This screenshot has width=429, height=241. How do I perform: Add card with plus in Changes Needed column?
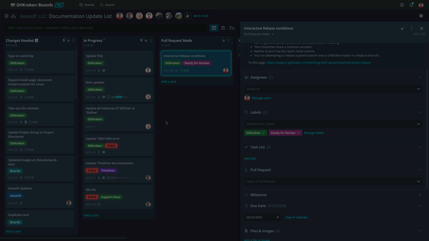68,41
